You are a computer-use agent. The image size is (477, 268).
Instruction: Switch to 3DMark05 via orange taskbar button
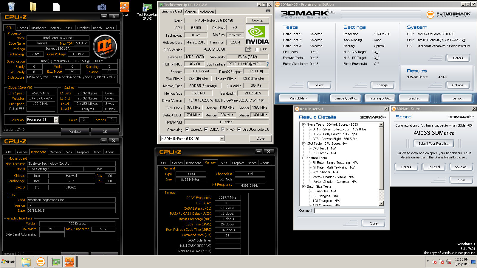click(x=41, y=262)
